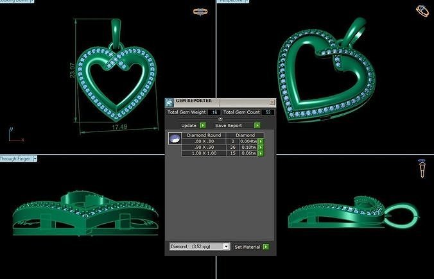The width and height of the screenshot is (434, 279).
Task: Click the round diamond gem thumbnail
Action: (x=174, y=138)
